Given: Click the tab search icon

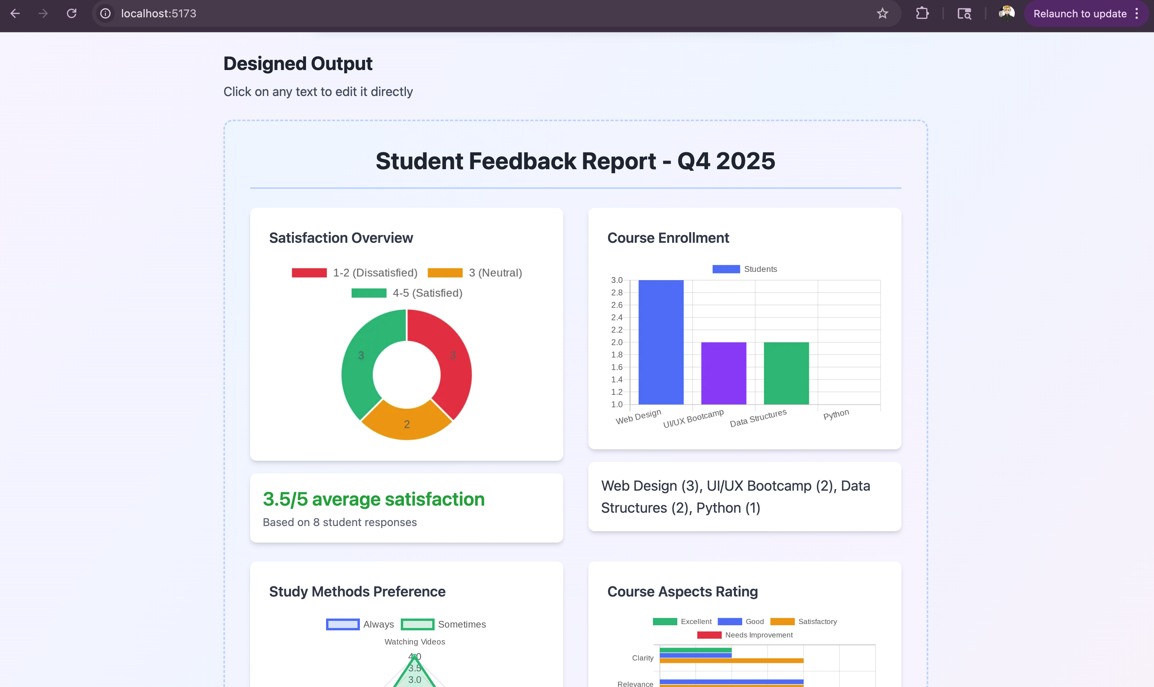Looking at the screenshot, I should 964,13.
